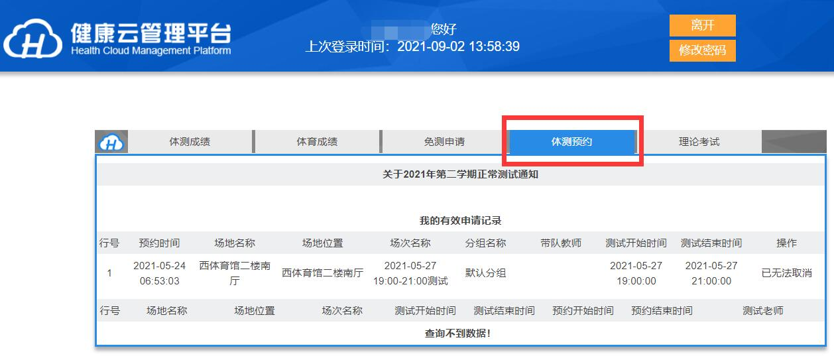Click the 已无法取消 status in row 1
834x364 pixels.
(786, 273)
